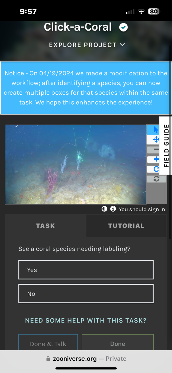Click the underwater coral image

click(76, 164)
